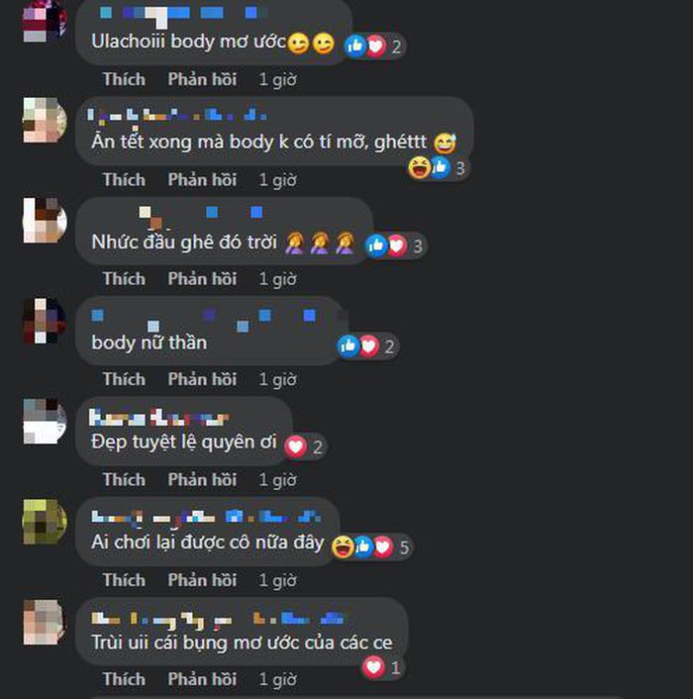The height and width of the screenshot is (699, 693).
Task: Like the 'Ulachoiii body mơ ước' comment via Thích
Action: 124,79
